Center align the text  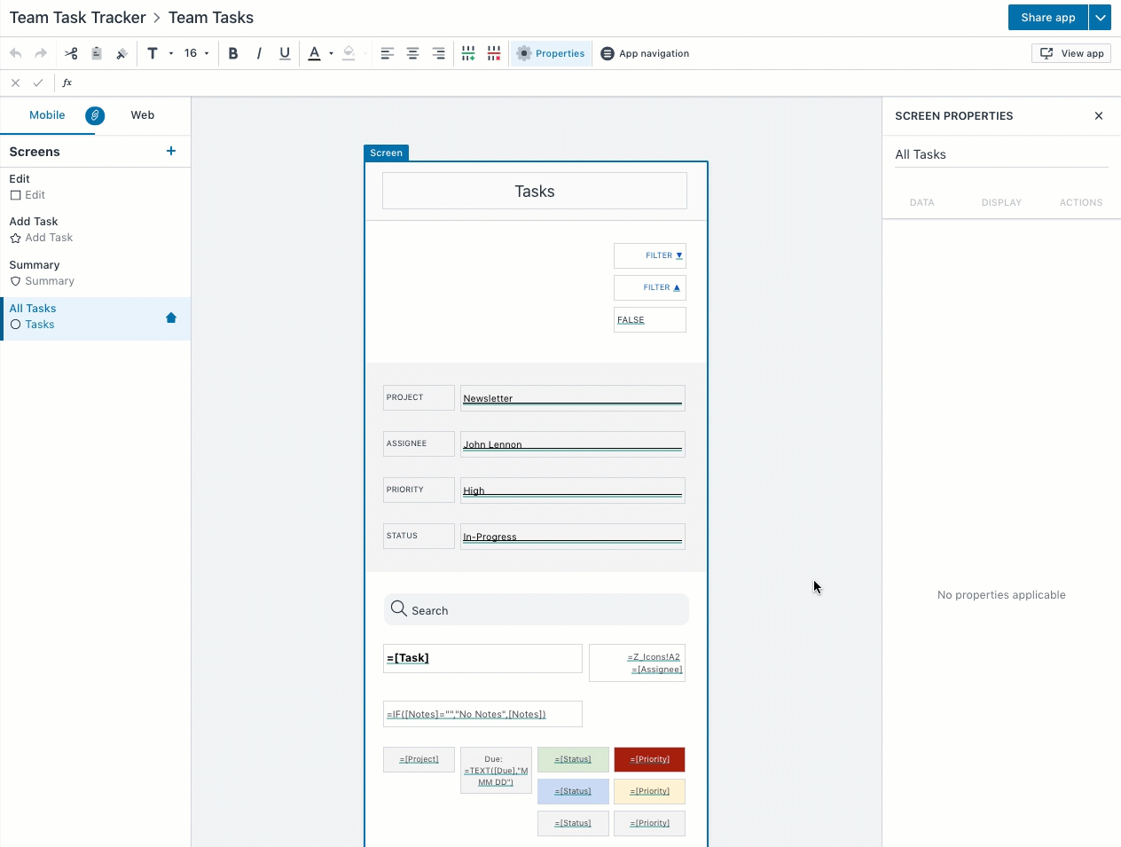412,53
